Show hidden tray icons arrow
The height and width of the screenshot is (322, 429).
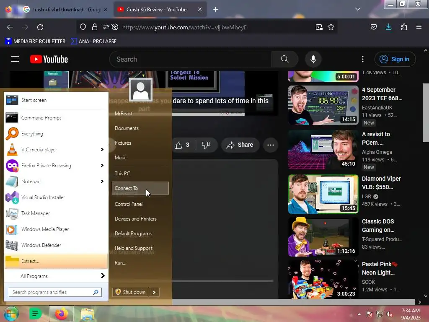tap(359, 314)
